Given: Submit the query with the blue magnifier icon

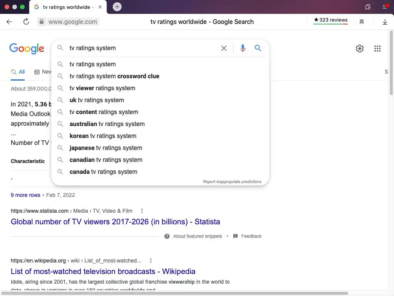Looking at the screenshot, I should tap(258, 48).
